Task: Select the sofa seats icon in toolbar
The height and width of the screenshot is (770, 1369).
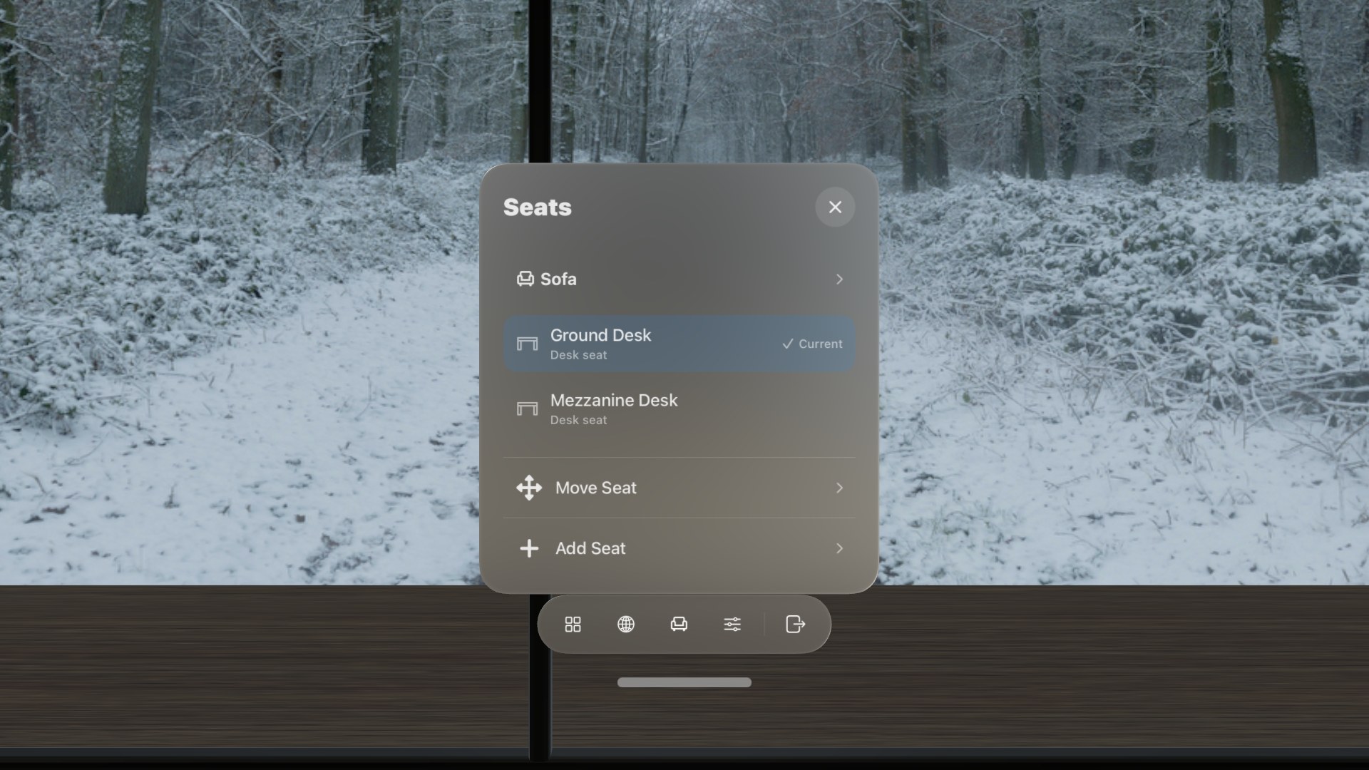Action: (679, 625)
